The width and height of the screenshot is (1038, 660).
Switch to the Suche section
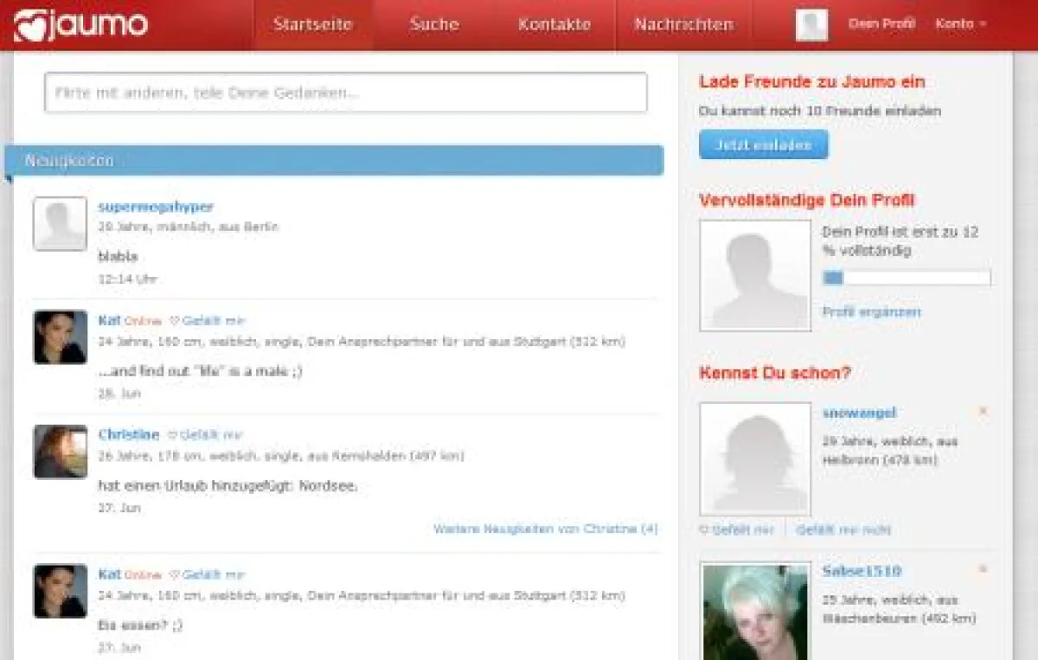click(x=433, y=25)
